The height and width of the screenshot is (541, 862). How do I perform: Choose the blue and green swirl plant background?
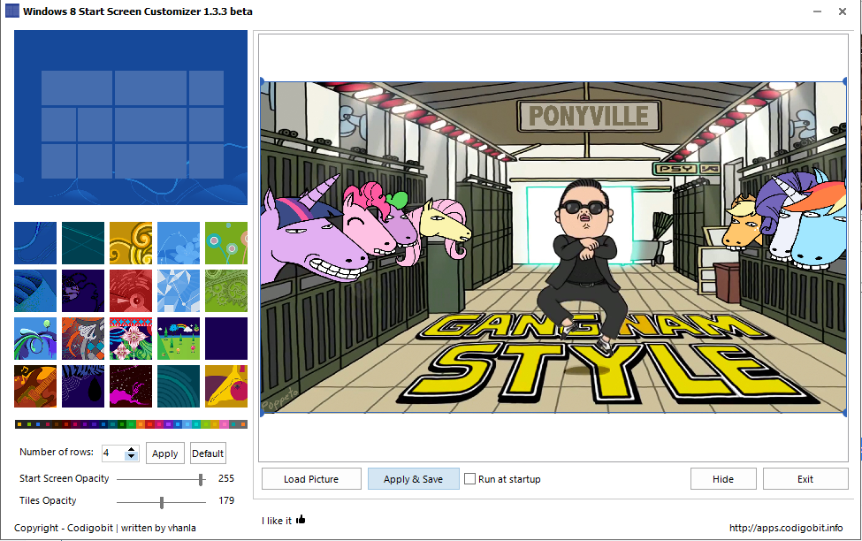coord(35,339)
